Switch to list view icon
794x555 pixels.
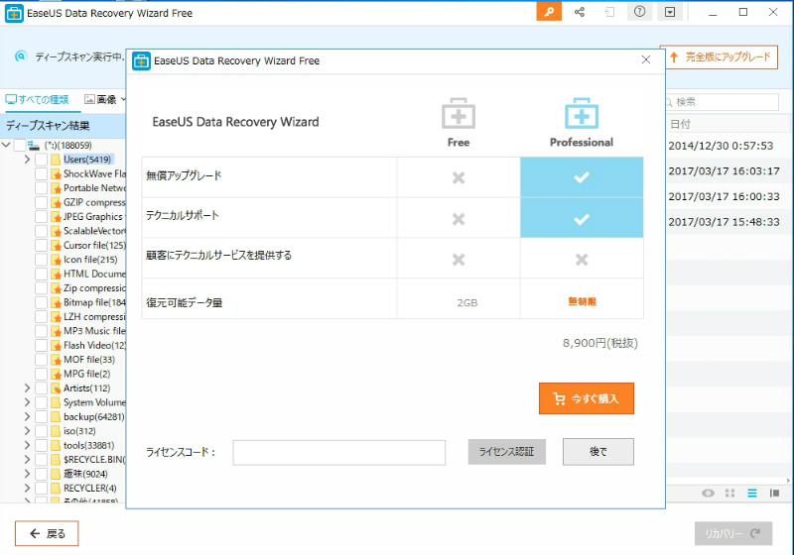[x=752, y=493]
